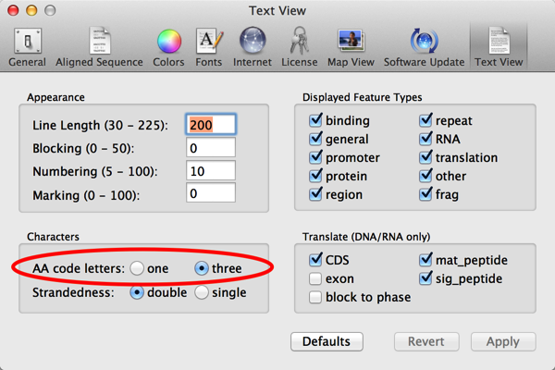Viewport: 555px width, 370px height.
Task: Disable the promoter feature checkbox
Action: [317, 157]
